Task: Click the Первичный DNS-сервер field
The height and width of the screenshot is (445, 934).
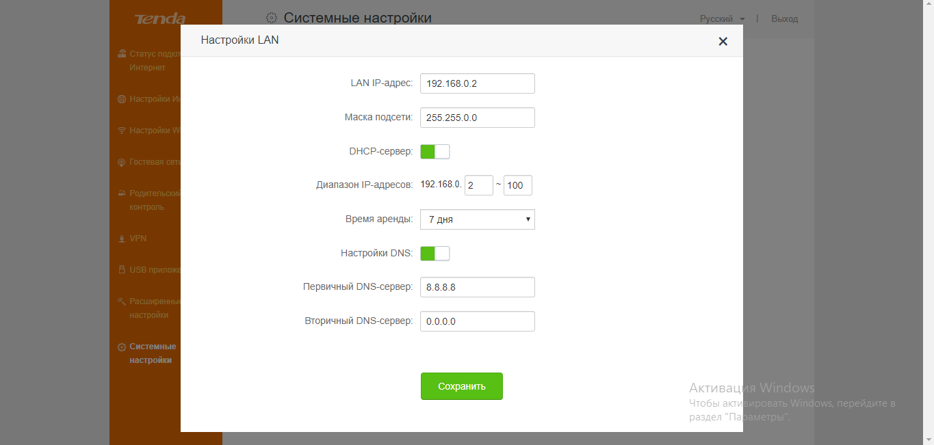Action: [477, 287]
